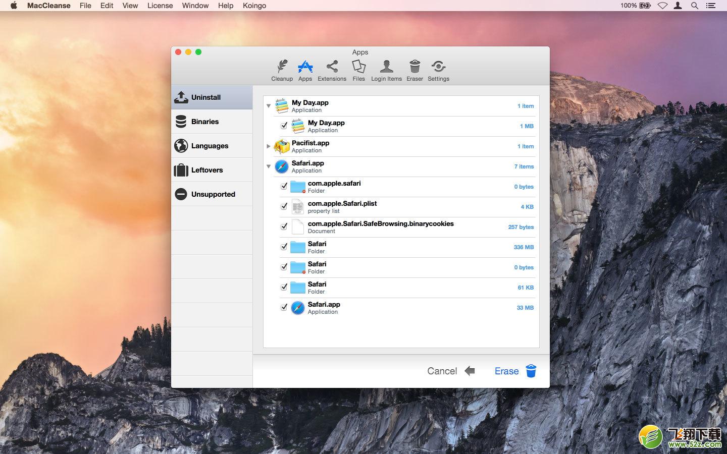Click the Safari.app parent compass icon
727x454 pixels.
(281, 166)
